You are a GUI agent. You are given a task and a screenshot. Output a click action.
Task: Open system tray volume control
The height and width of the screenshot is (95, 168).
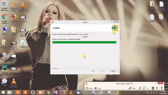157,93
